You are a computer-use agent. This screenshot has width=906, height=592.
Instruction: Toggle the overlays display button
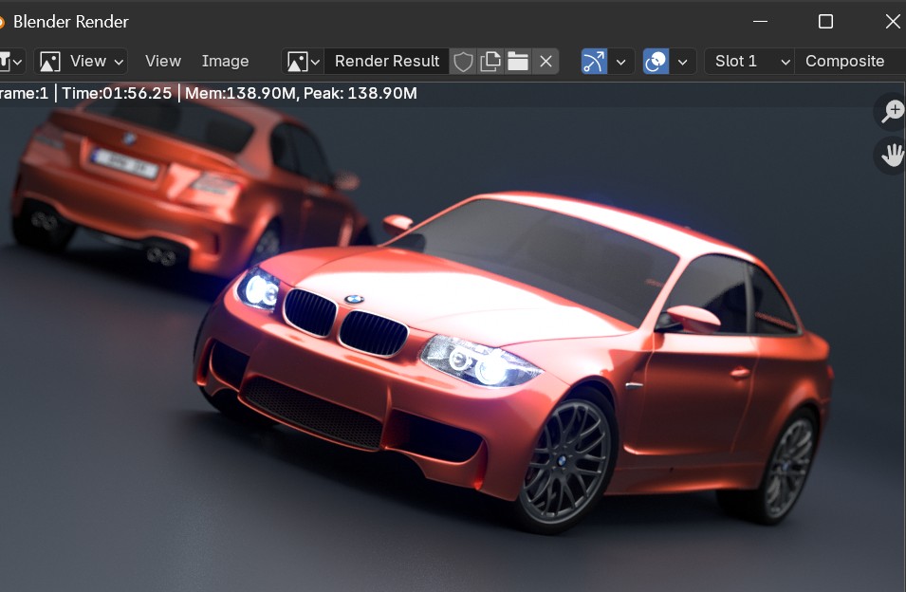pos(656,62)
